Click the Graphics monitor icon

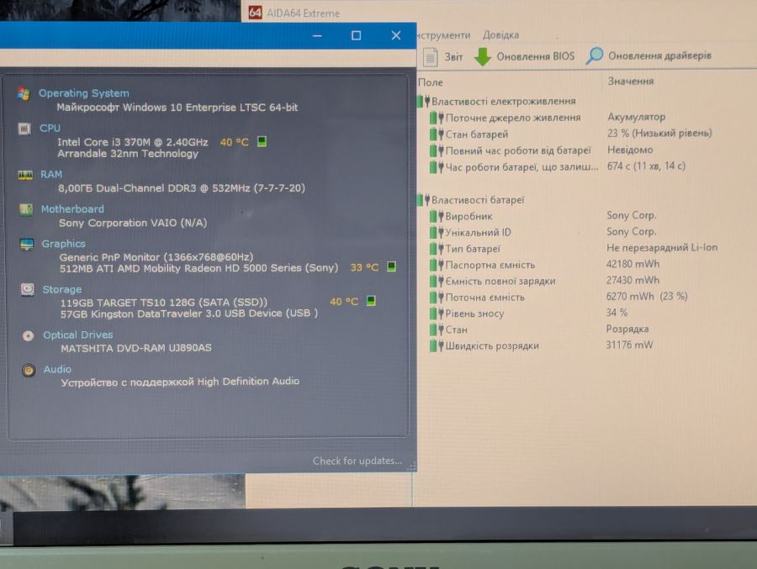click(27, 245)
